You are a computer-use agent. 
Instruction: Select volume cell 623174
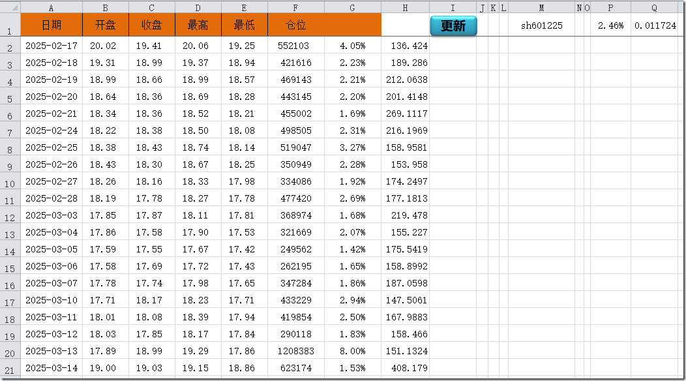296,367
